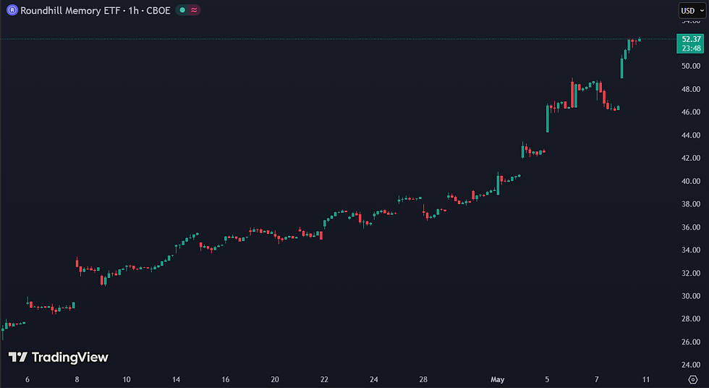Click the current price label 52.37

[692, 39]
